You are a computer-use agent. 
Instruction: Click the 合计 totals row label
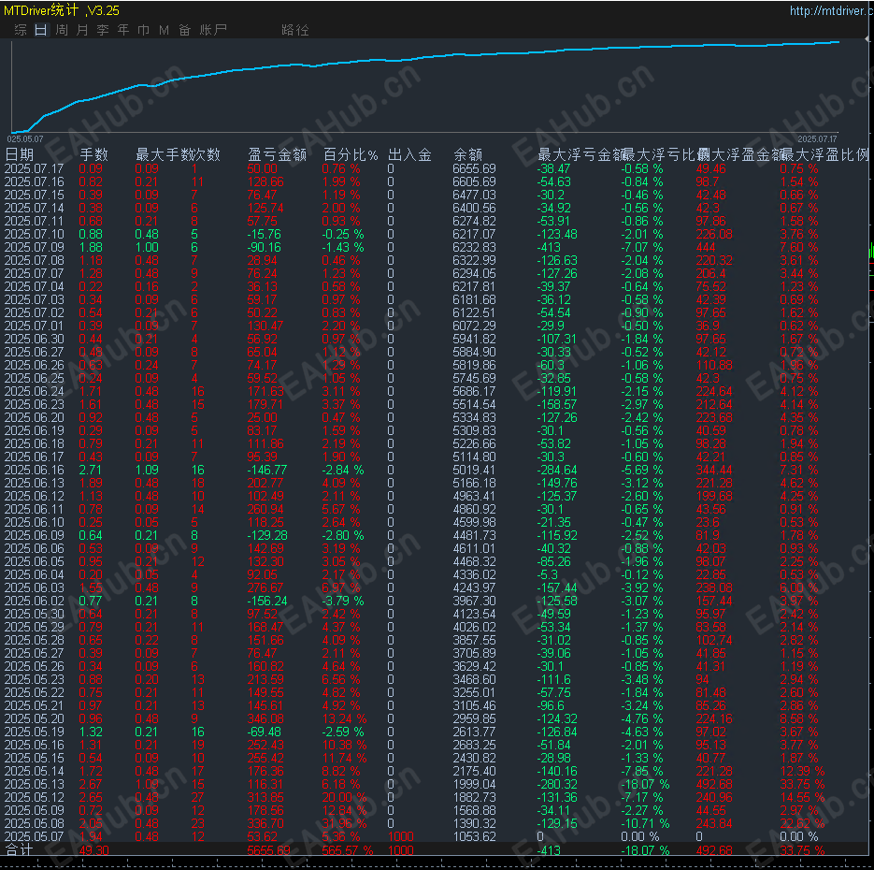[x=19, y=850]
